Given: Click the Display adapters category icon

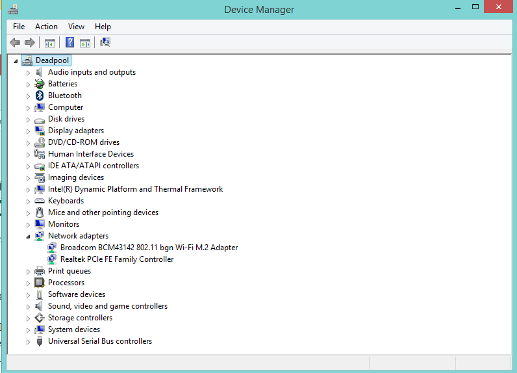Looking at the screenshot, I should tap(40, 131).
